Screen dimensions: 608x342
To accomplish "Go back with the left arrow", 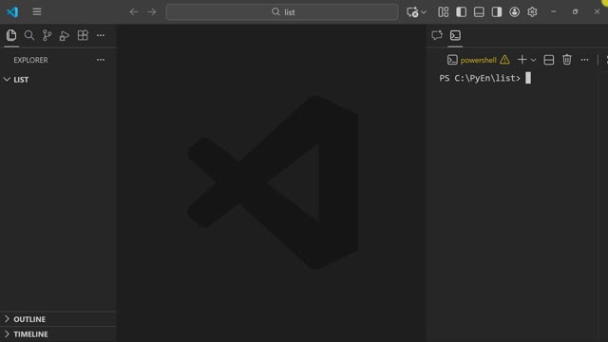I will pos(134,12).
